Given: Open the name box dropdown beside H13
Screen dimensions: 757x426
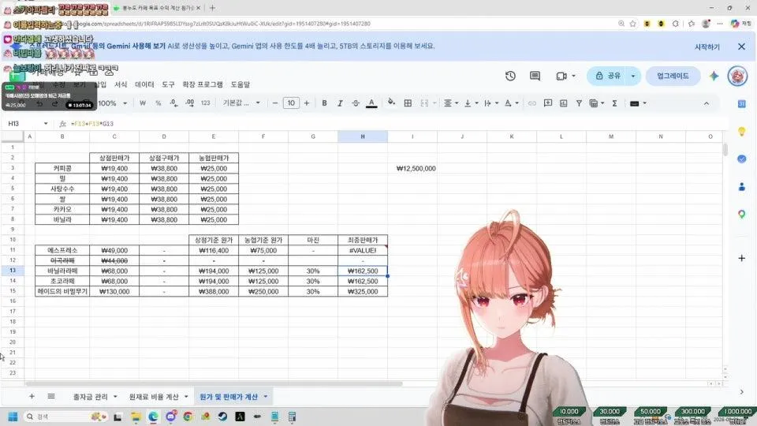Looking at the screenshot, I should click(x=46, y=124).
